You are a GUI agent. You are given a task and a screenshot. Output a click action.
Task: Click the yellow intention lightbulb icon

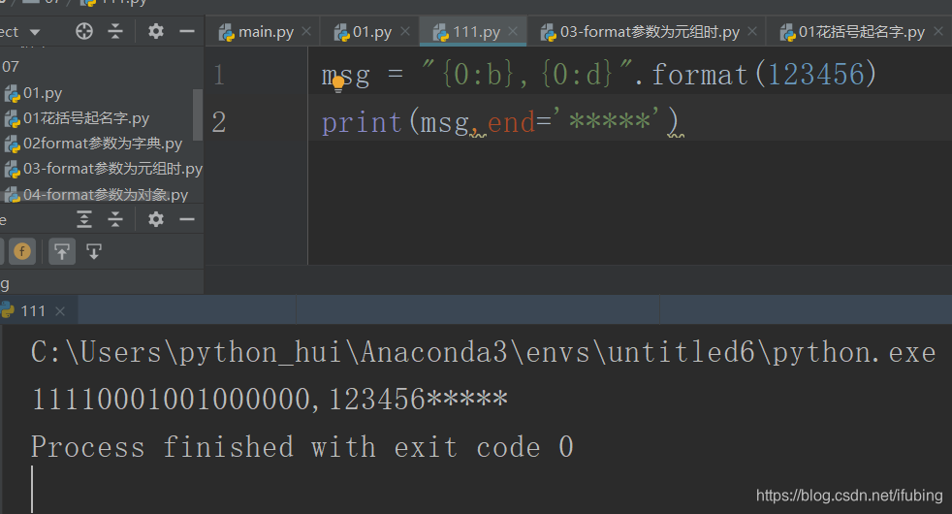tap(338, 83)
